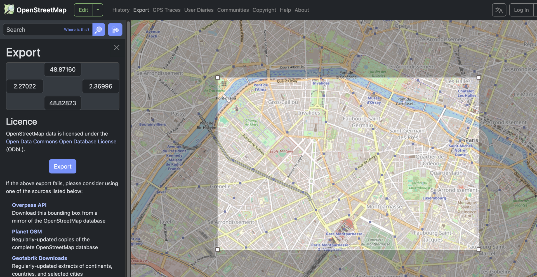The height and width of the screenshot is (277, 537).
Task: Click the south latitude field 48.82823
Action: [x=63, y=103]
